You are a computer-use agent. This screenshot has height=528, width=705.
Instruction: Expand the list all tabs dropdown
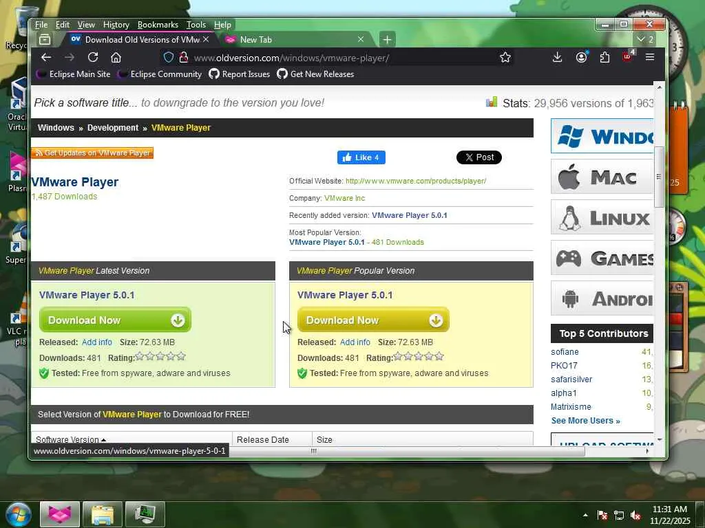tap(644, 39)
